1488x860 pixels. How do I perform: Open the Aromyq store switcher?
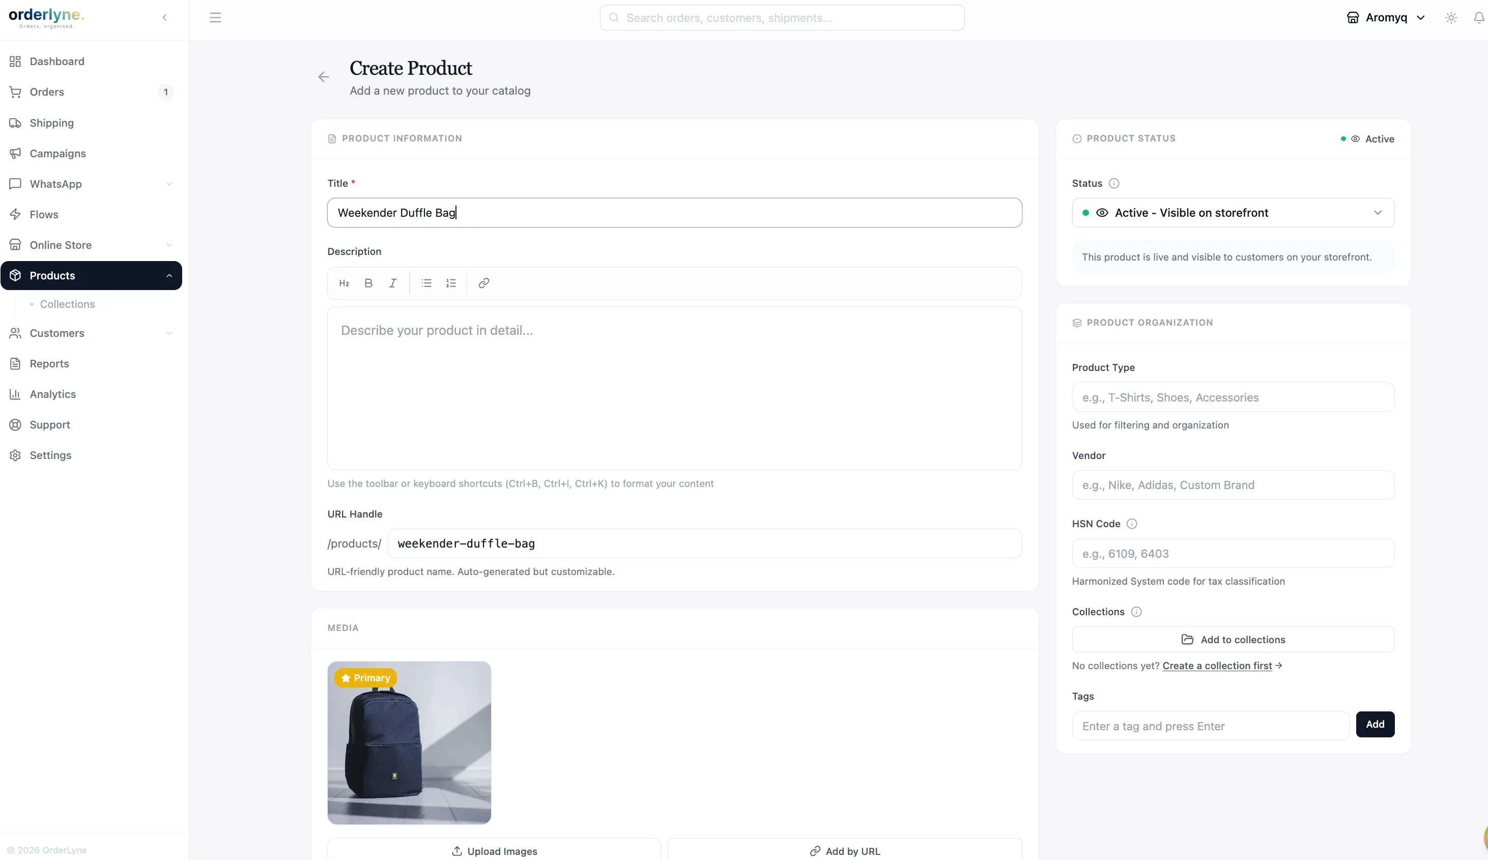point(1386,18)
